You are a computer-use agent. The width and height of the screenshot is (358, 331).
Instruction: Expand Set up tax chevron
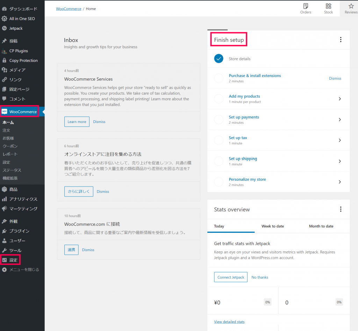pos(340,140)
